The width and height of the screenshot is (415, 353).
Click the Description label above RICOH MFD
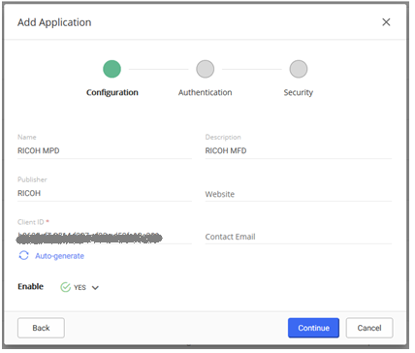tap(223, 138)
